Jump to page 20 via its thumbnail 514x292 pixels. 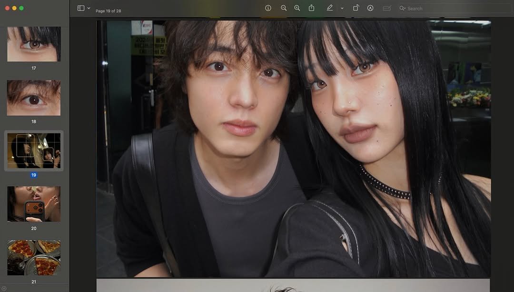(33, 205)
